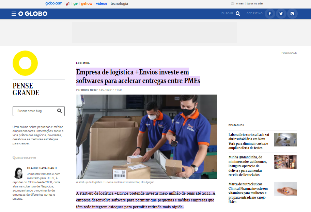The height and width of the screenshot is (212, 311).
Task: Open g1 in top bar
Action: [x=68, y=3]
